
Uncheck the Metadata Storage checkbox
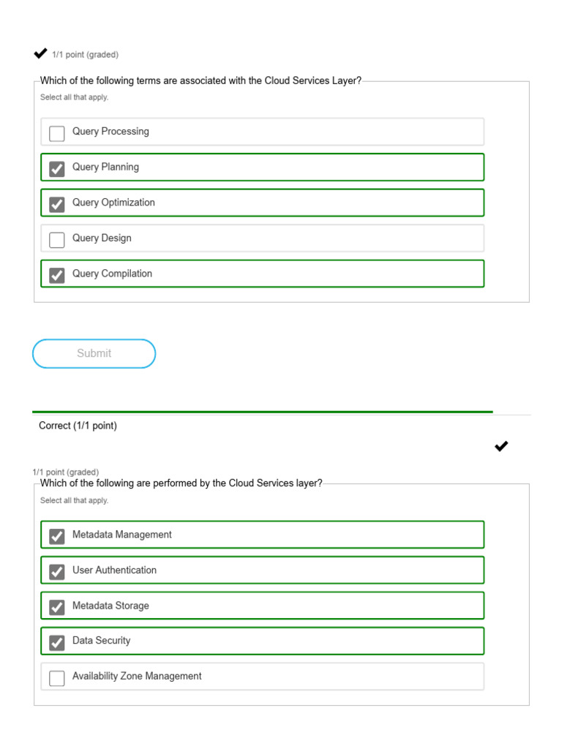(57, 607)
